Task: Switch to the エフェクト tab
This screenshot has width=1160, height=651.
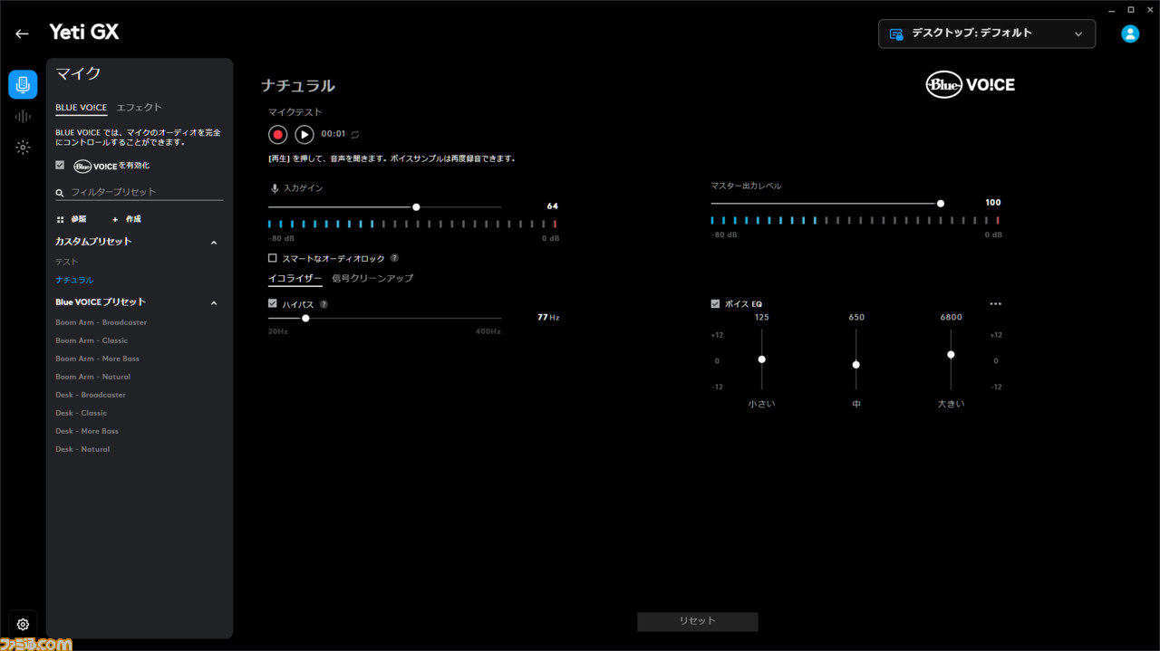Action: click(139, 108)
